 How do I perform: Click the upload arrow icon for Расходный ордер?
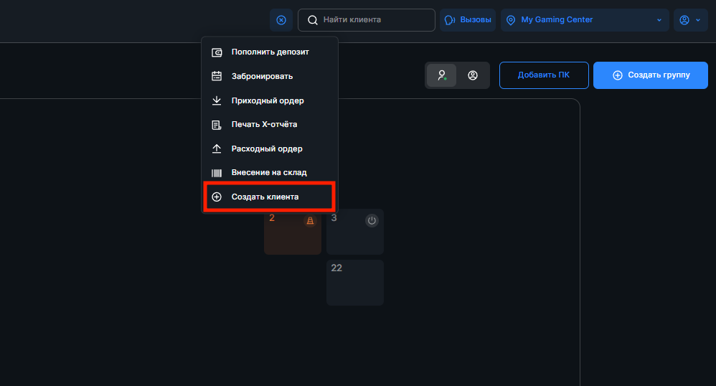tap(217, 149)
